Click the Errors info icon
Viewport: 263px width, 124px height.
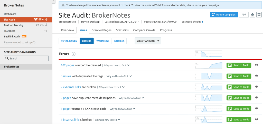pos(73,54)
